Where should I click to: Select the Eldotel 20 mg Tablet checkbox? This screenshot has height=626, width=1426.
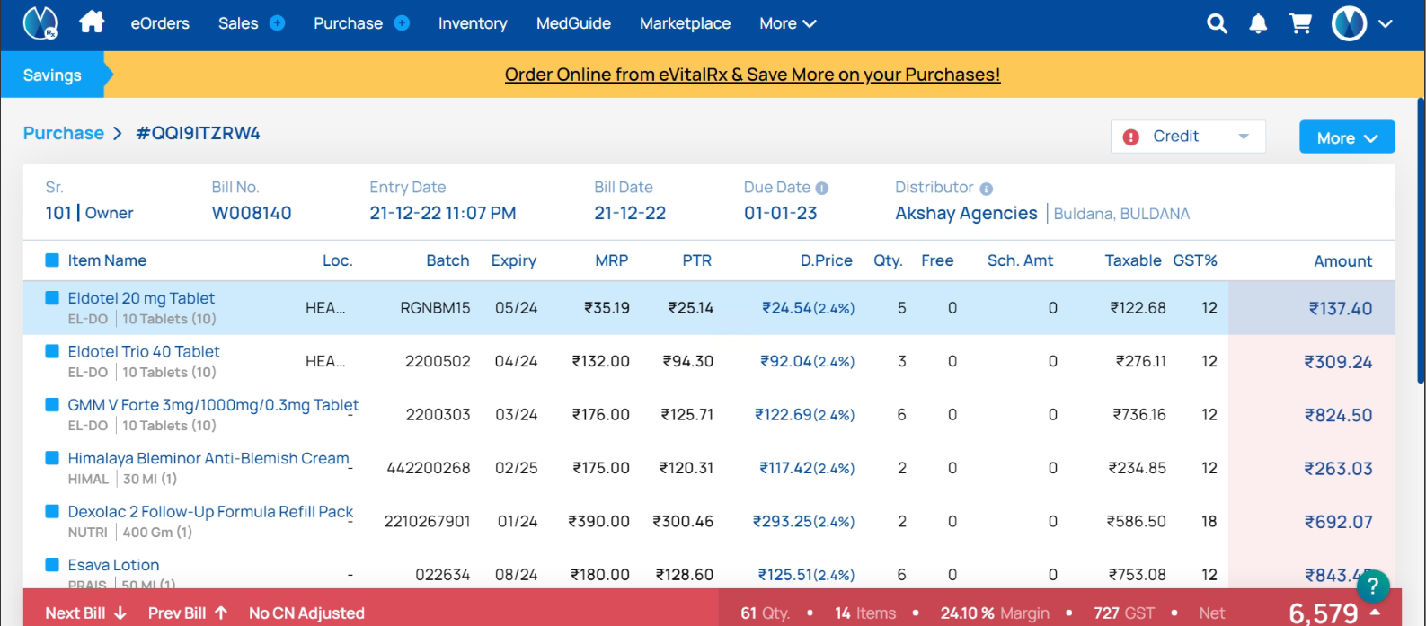pyautogui.click(x=52, y=298)
